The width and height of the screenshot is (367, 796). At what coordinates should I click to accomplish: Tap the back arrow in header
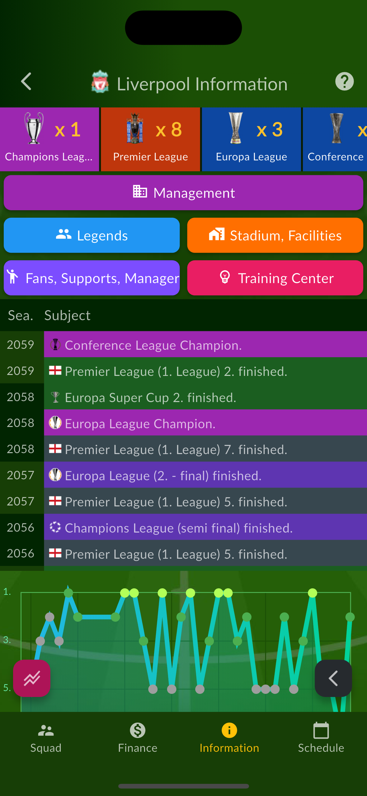[x=26, y=82]
